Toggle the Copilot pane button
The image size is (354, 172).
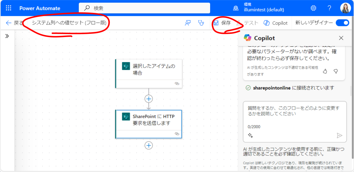pos(275,23)
